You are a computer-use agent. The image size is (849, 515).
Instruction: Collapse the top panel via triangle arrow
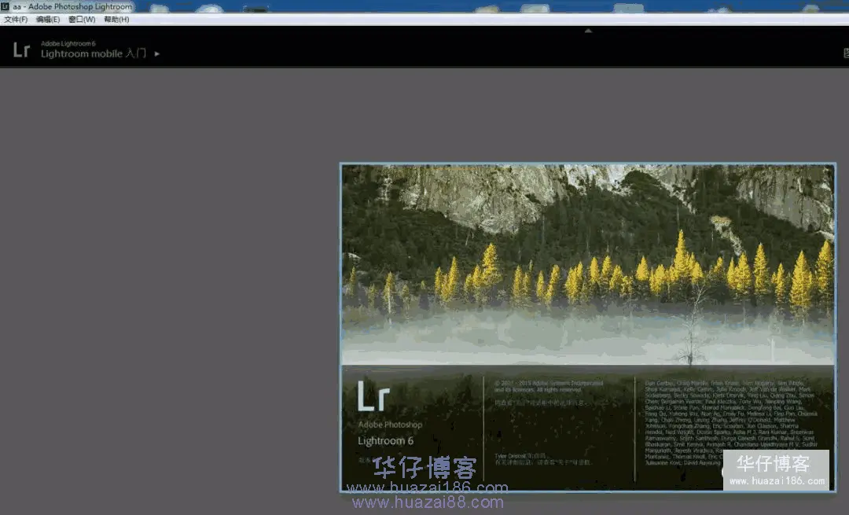588,31
